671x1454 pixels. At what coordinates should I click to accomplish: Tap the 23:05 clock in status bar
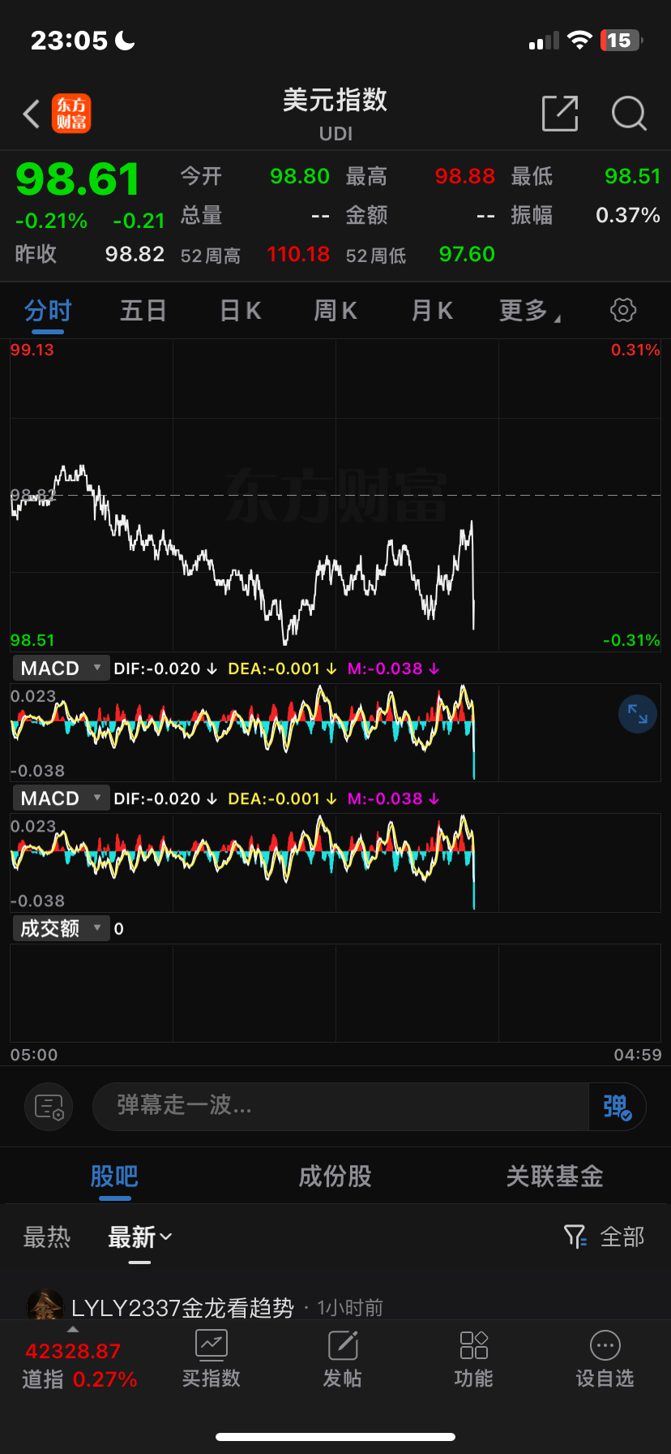click(x=70, y=41)
